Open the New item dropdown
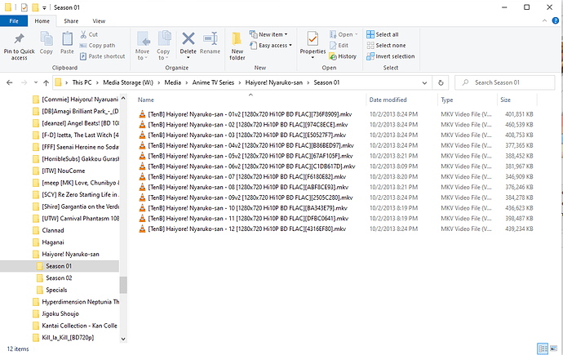The height and width of the screenshot is (355, 563). (x=269, y=34)
